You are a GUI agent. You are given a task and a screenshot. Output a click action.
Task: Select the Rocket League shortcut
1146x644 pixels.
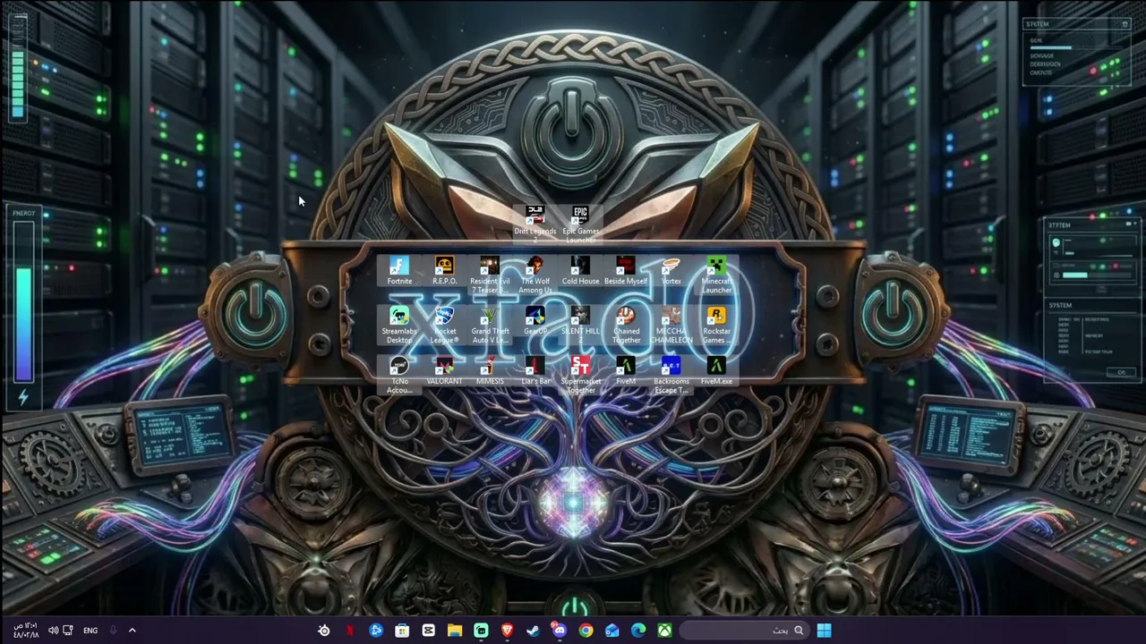pyautogui.click(x=444, y=326)
